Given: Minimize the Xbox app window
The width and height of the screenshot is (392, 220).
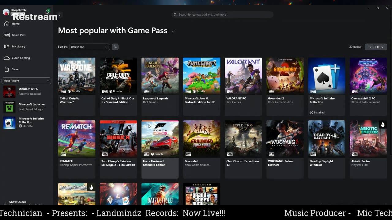Looking at the screenshot, I should [368, 8].
